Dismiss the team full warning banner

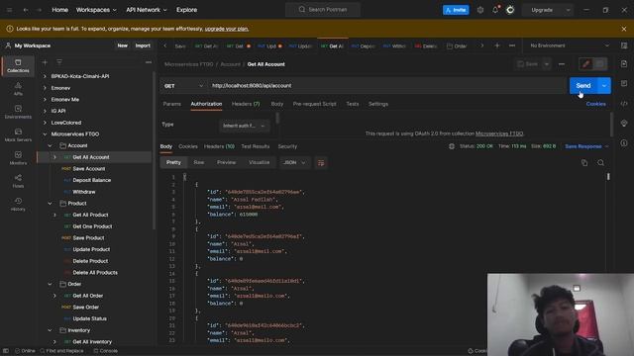tap(624, 29)
